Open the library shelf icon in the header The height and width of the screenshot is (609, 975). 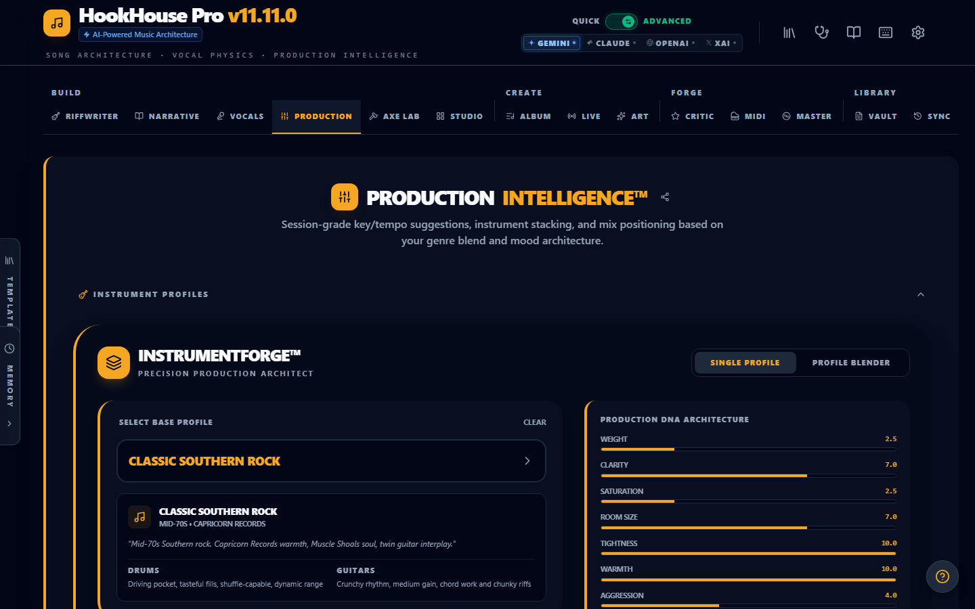789,32
